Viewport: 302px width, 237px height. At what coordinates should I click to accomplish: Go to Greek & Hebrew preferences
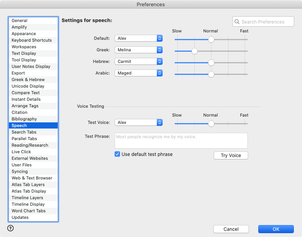coord(28,80)
